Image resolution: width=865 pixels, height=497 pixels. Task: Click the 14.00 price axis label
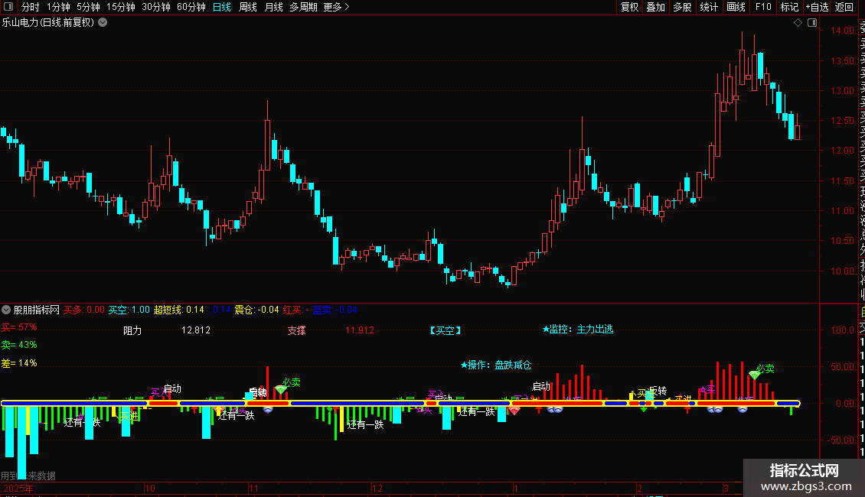(x=842, y=31)
